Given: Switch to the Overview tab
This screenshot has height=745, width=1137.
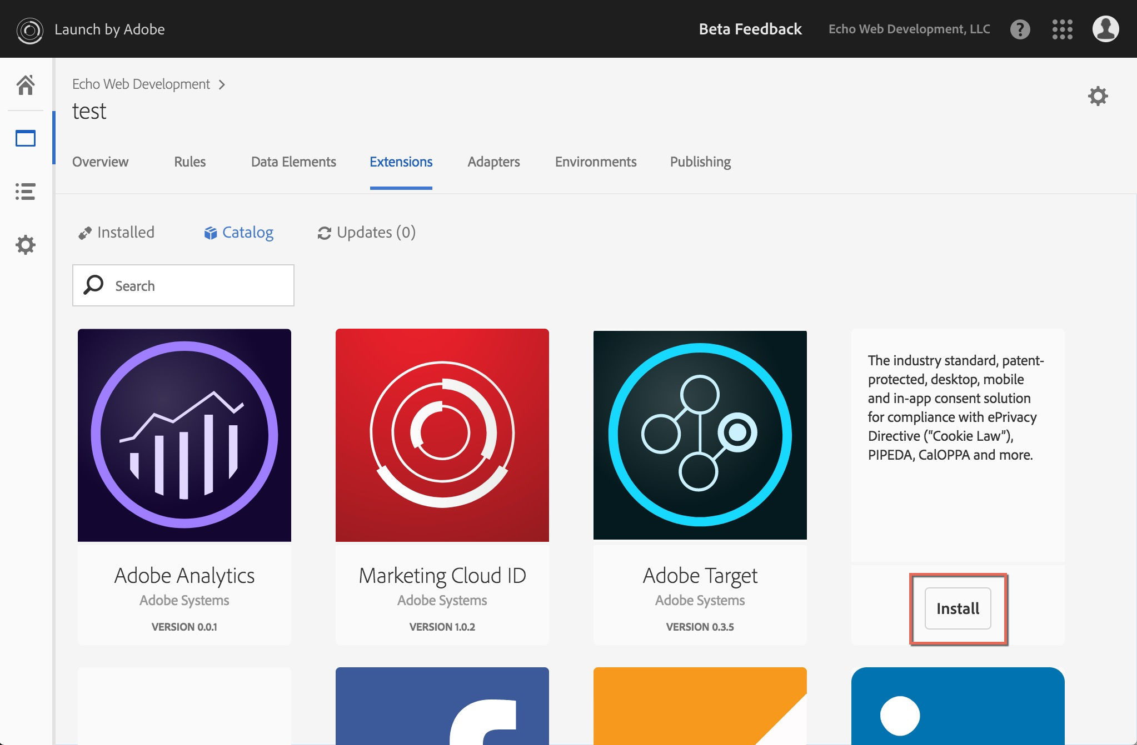Looking at the screenshot, I should pos(100,162).
